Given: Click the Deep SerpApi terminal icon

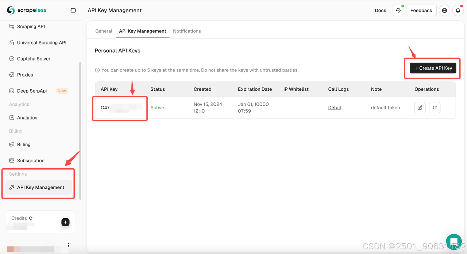Looking at the screenshot, I should (x=12, y=91).
